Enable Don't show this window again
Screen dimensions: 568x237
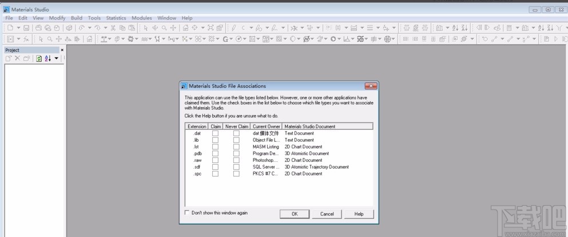click(x=187, y=213)
